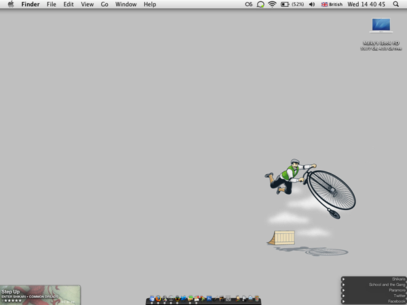Click the Shikaris label in widget
Viewport: 407px width, 305px height.
point(398,279)
